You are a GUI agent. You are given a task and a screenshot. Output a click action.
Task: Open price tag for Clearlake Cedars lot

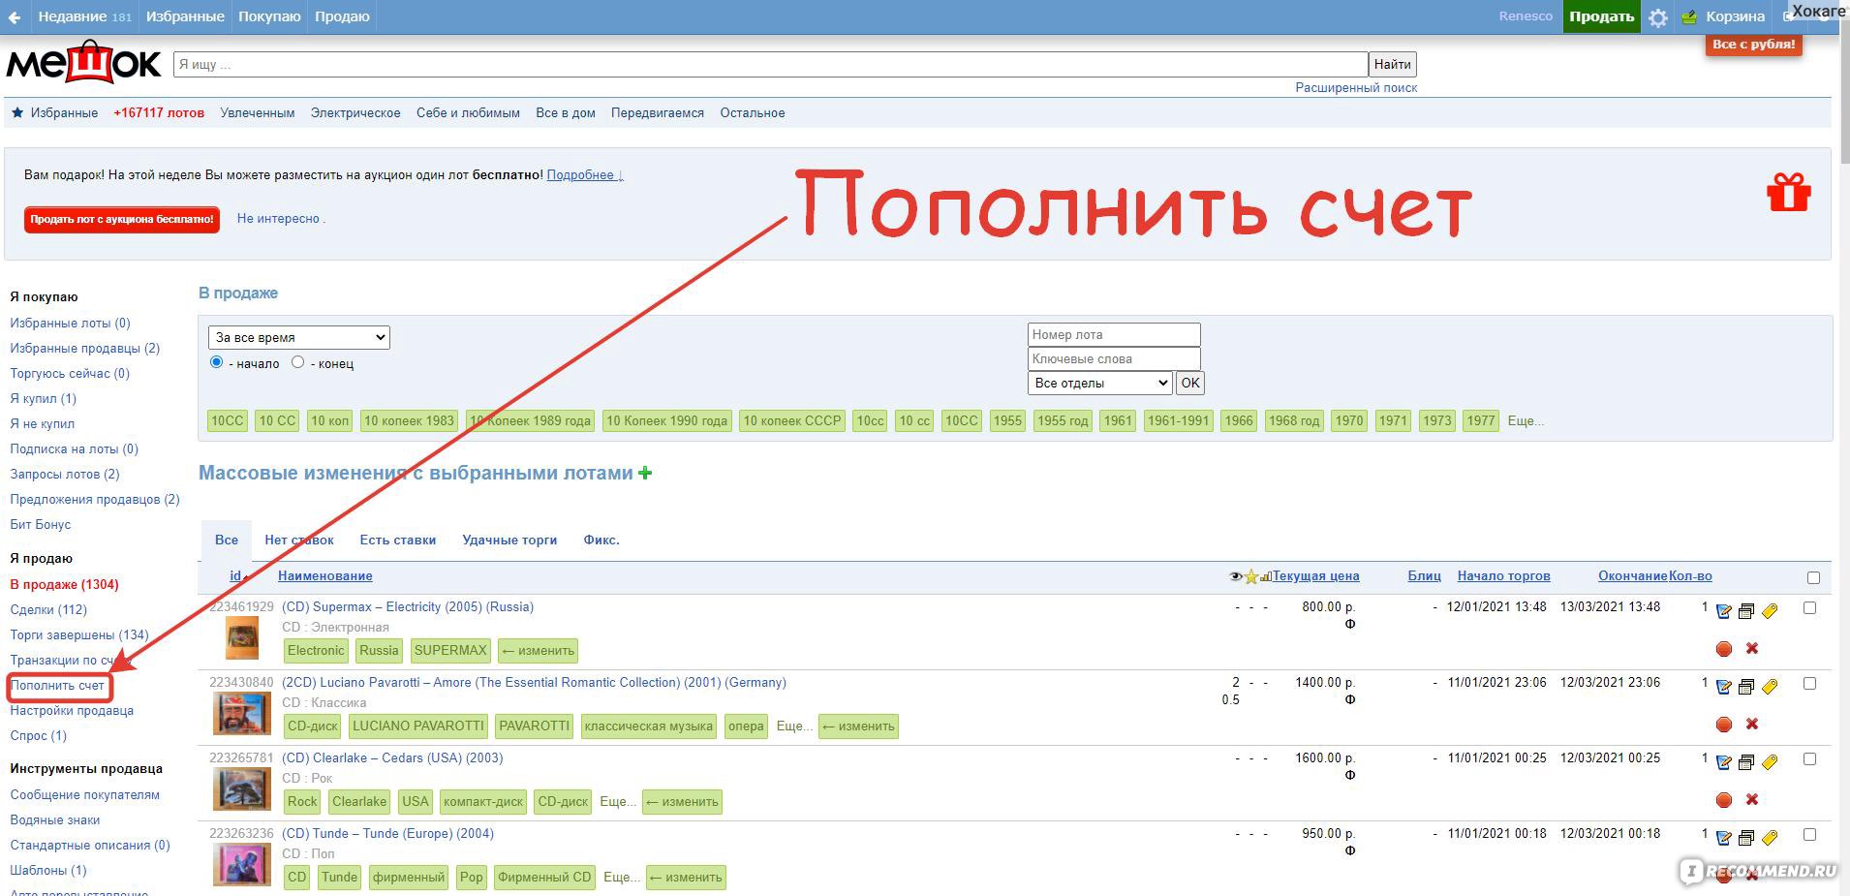[1770, 762]
